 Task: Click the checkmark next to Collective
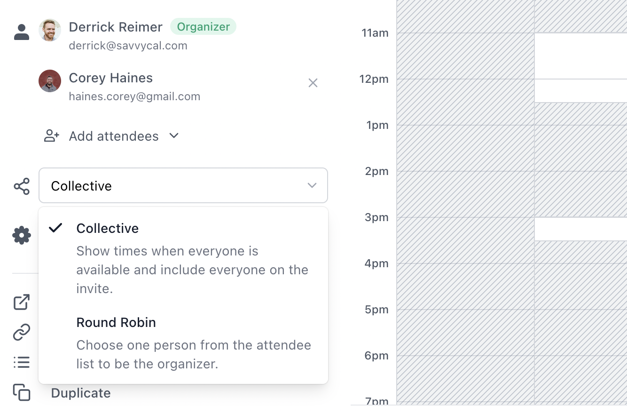pyautogui.click(x=55, y=228)
